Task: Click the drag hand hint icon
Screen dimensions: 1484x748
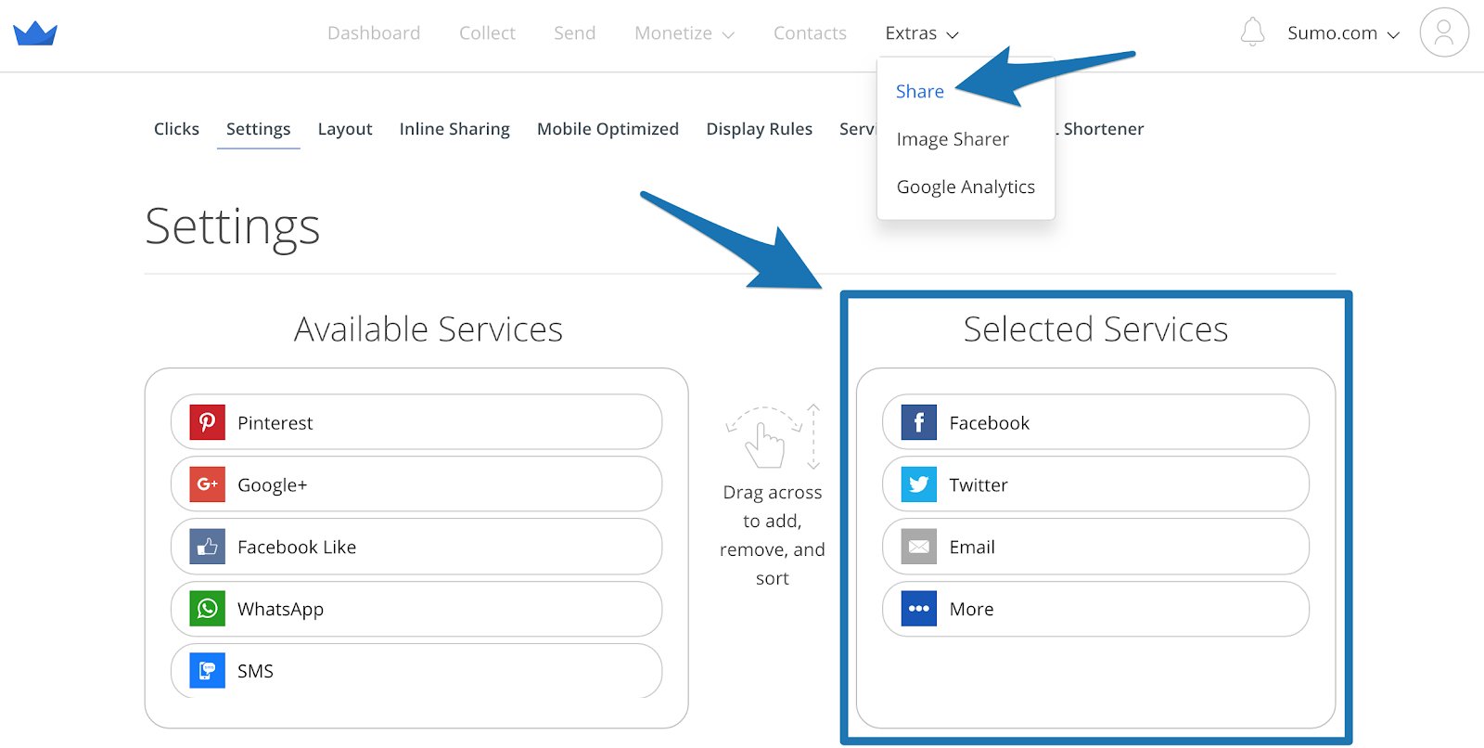Action: pos(772,436)
